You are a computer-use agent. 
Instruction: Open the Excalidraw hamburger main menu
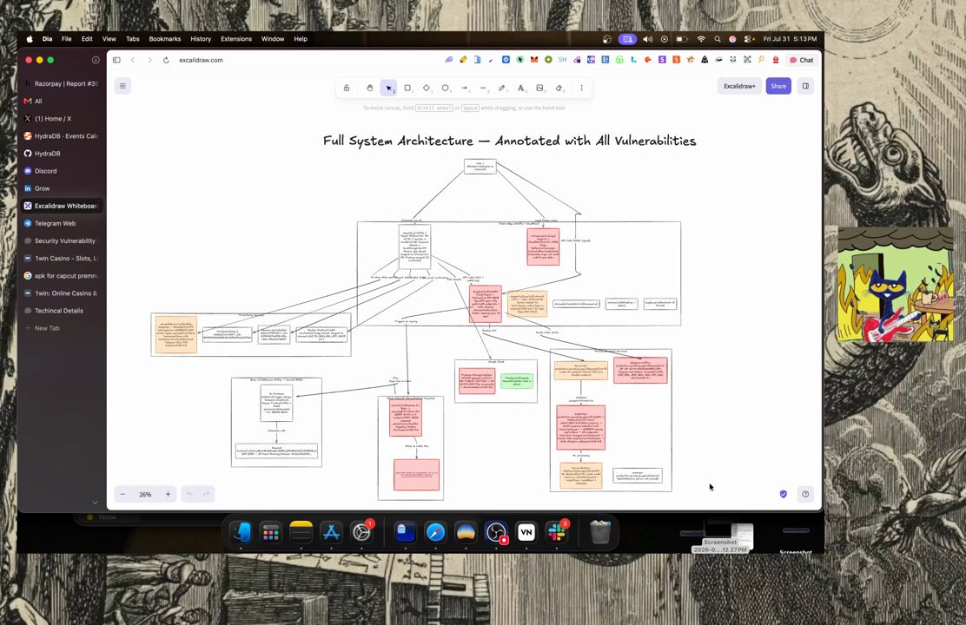[x=122, y=86]
